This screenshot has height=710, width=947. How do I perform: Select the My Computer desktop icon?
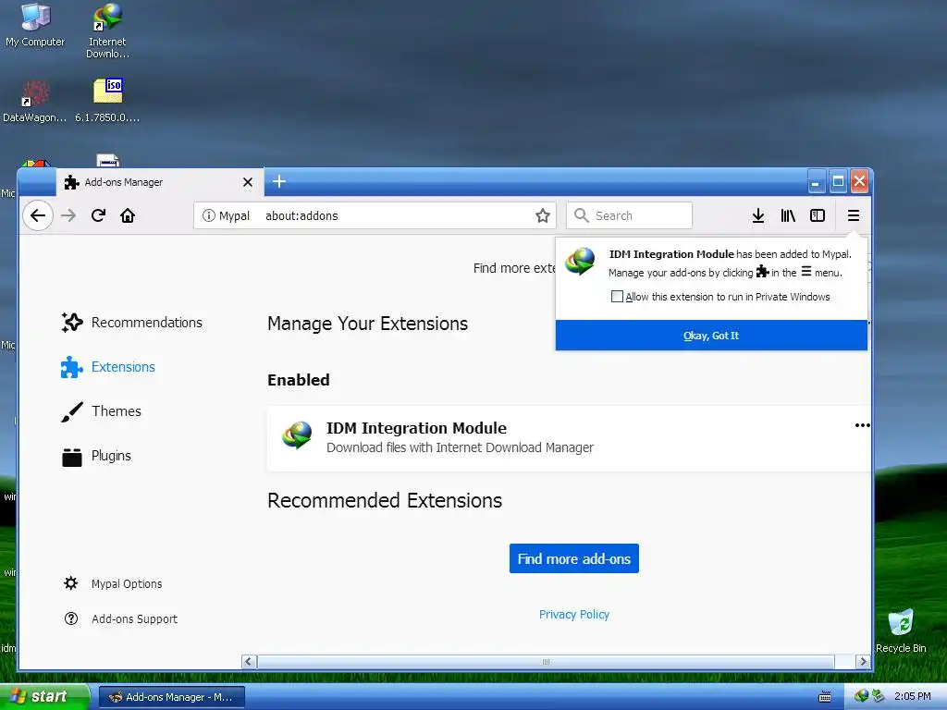35,25
